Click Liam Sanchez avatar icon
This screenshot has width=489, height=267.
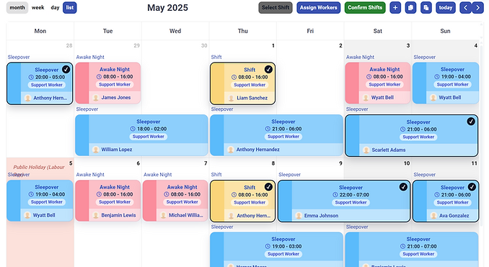click(x=231, y=98)
